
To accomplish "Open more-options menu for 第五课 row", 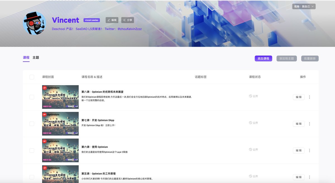I will click(309, 177).
